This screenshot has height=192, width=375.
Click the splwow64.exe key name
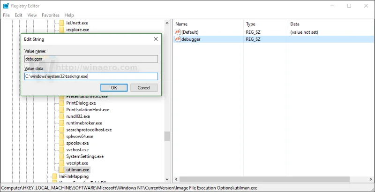coord(80,137)
